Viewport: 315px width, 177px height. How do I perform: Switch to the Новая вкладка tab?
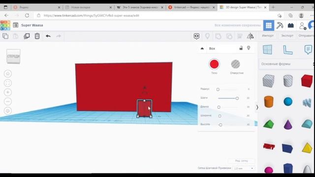click(x=88, y=7)
